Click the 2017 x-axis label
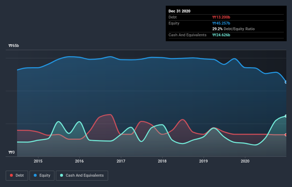292x187 pixels. pyautogui.click(x=121, y=161)
